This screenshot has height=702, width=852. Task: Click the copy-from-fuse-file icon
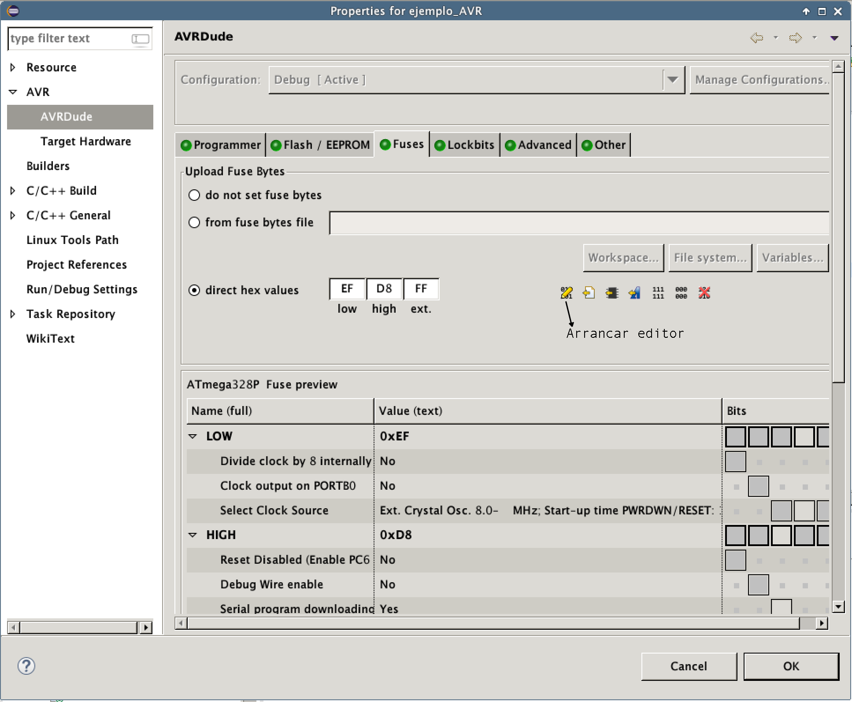589,292
